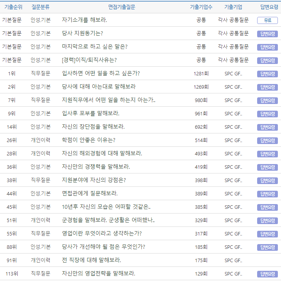Click the 기출기업수 column header
The width and height of the screenshot is (281, 281).
tap(201, 7)
